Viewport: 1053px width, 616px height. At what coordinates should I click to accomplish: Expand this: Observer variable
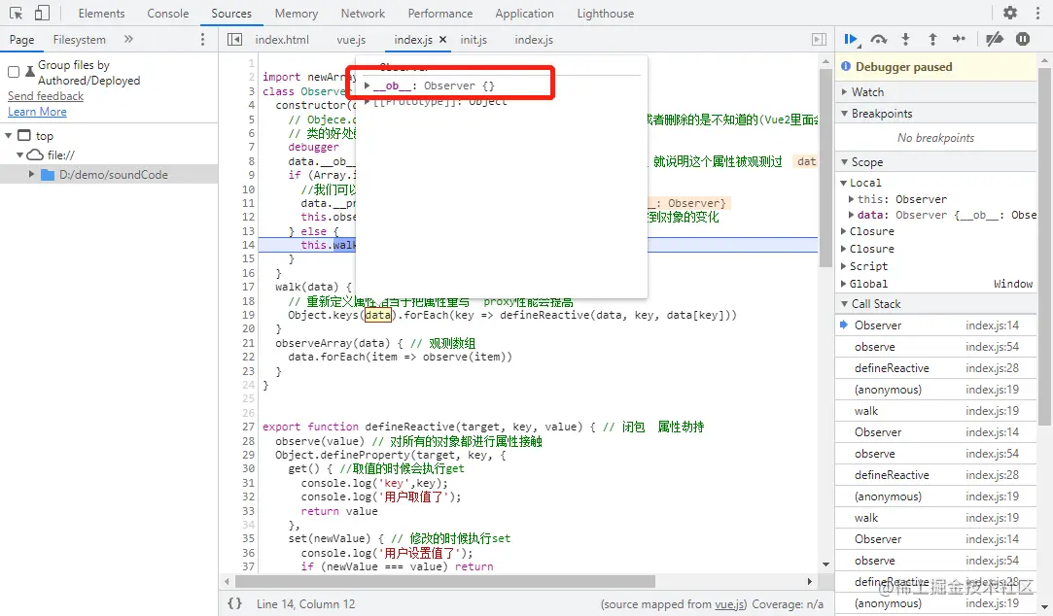coord(851,199)
